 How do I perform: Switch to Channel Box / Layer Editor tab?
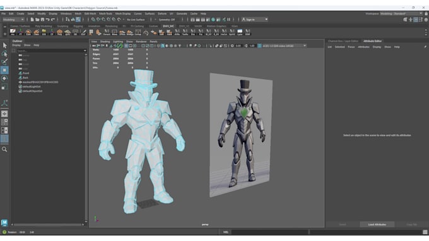(x=343, y=41)
